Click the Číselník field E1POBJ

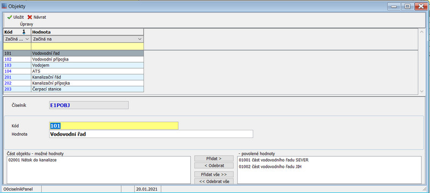tap(89, 105)
